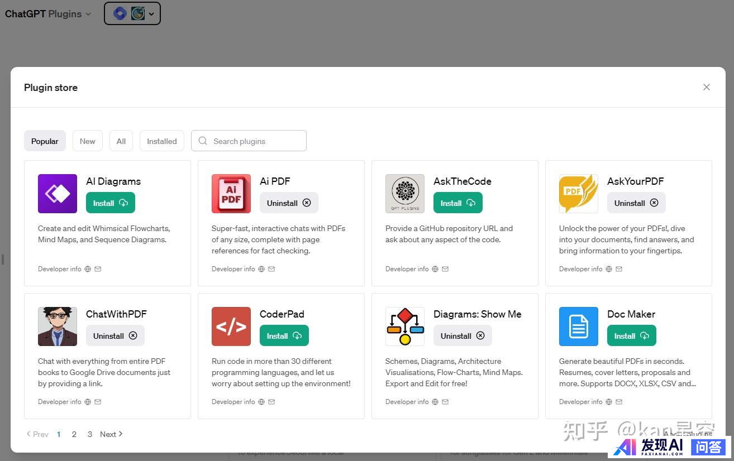
Task: Click the Doc Maker title text
Action: click(x=631, y=314)
